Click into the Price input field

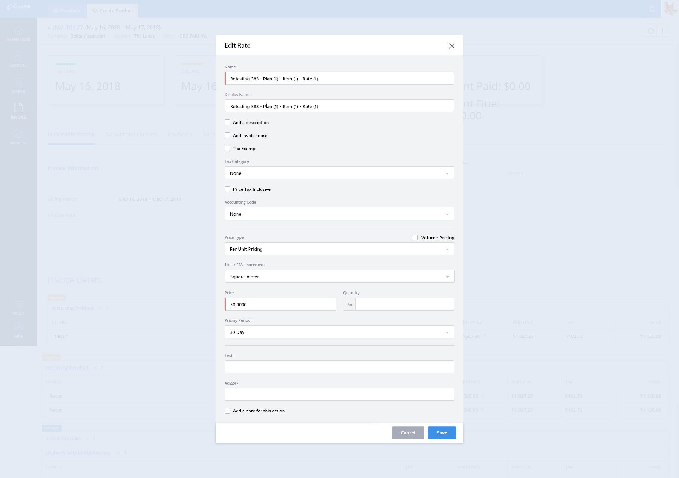[280, 304]
